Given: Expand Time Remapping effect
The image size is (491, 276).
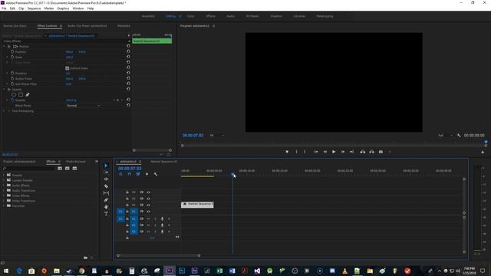Looking at the screenshot, I should pos(5,110).
